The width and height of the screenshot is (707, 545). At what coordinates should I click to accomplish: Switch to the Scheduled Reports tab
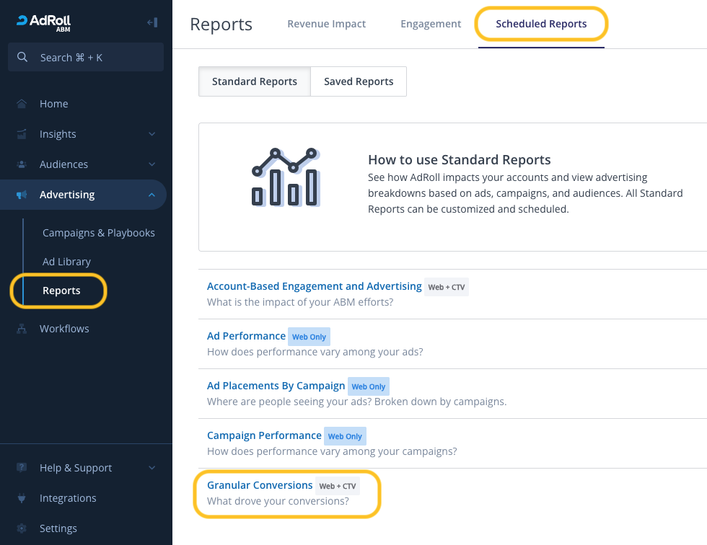click(x=541, y=24)
